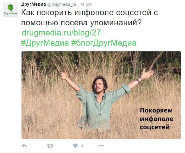Select tweet text line Как покорить инфополе
This screenshot has height=153, width=185.
coord(67,12)
